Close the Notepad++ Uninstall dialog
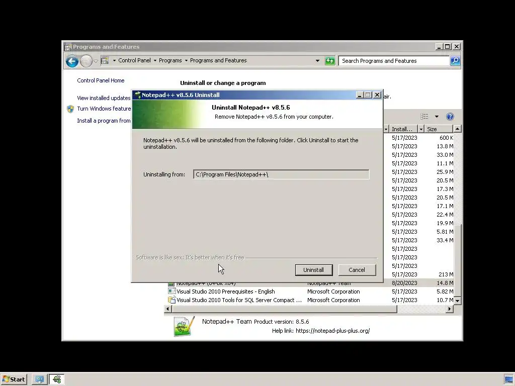This screenshot has width=515, height=386. pyautogui.click(x=377, y=95)
